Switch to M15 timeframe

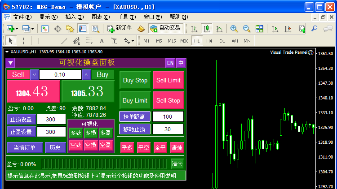(172, 41)
